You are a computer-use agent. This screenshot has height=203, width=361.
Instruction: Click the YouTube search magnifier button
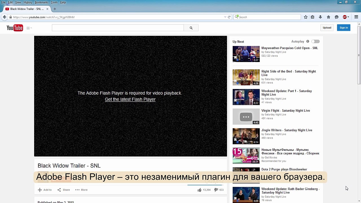coord(191,28)
